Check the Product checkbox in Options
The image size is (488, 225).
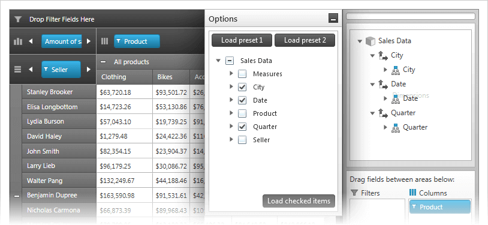pyautogui.click(x=242, y=113)
